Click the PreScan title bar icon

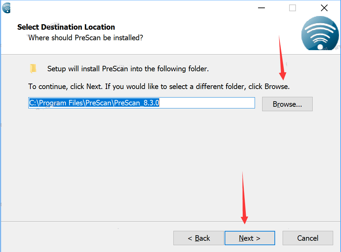[6, 8]
